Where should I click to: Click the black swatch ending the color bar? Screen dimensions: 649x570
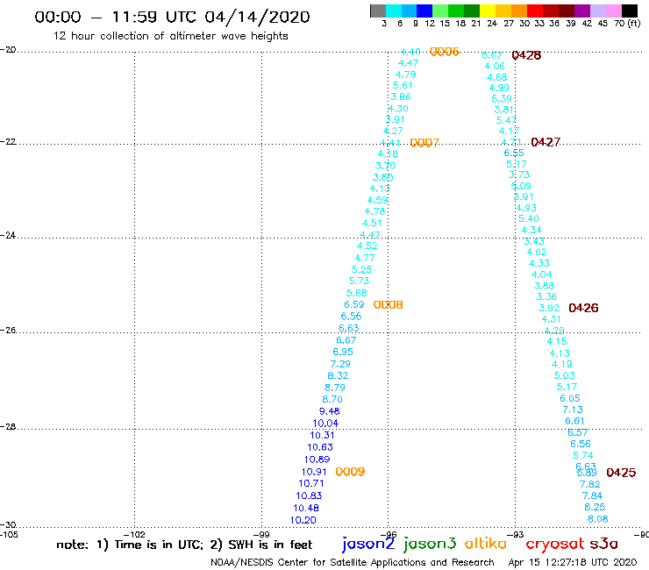tap(629, 11)
